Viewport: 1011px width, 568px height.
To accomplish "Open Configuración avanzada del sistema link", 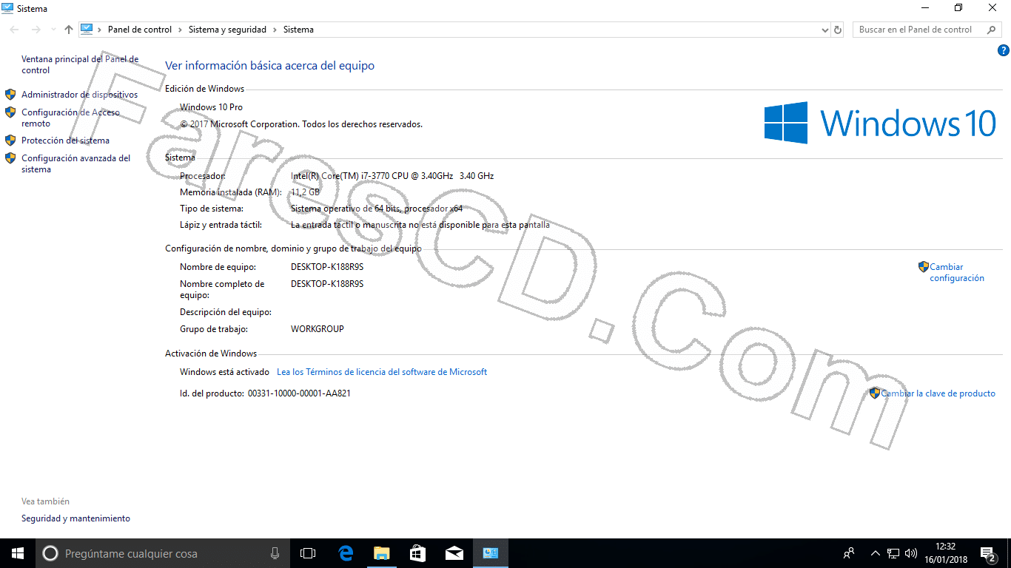I will pyautogui.click(x=75, y=163).
